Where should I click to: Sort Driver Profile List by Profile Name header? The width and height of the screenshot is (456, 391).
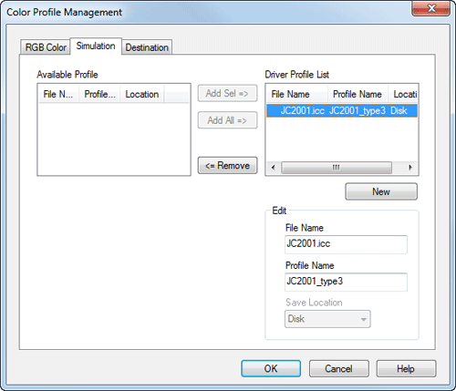358,94
